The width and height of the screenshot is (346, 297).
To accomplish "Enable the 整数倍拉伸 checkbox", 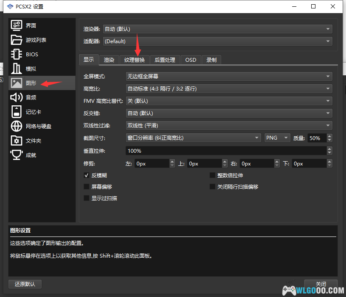I will tap(213, 175).
